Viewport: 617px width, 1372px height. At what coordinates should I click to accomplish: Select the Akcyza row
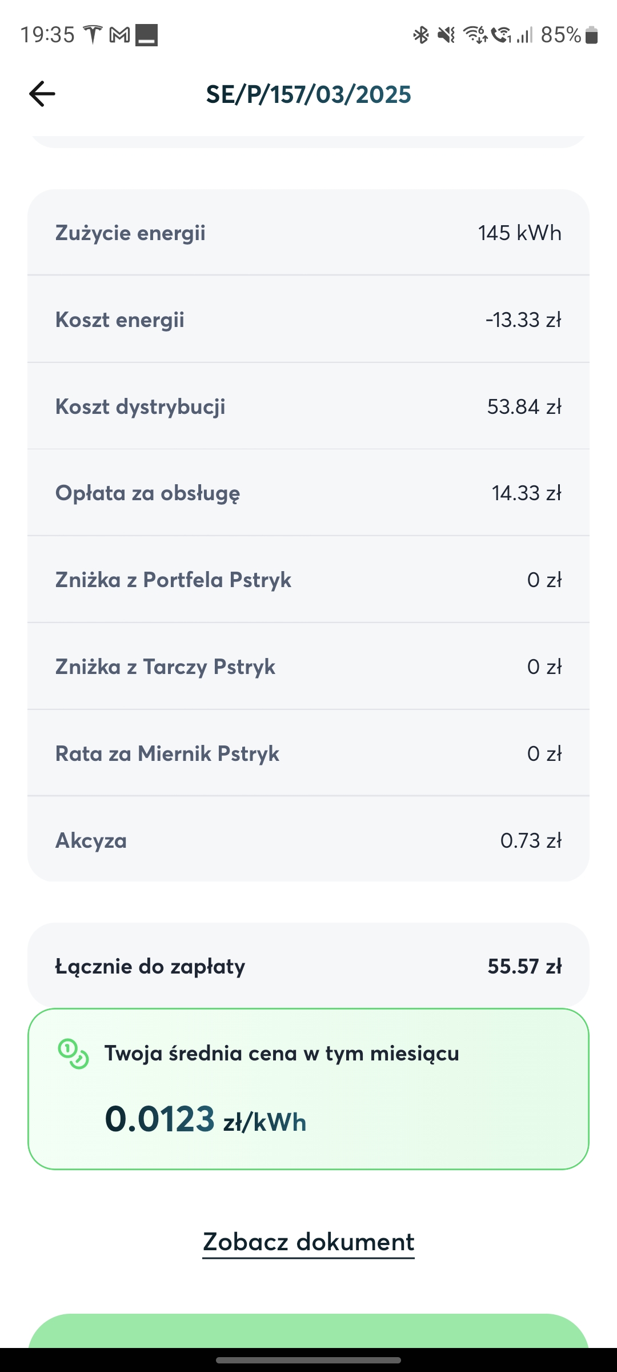[308, 839]
